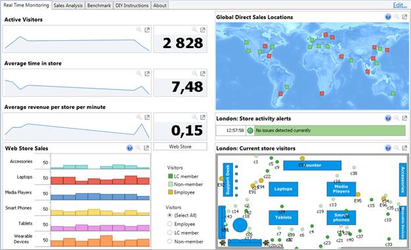This screenshot has height=250, width=411.
Task: Zoom the Average revenue per store chart
Action: coord(139,117)
